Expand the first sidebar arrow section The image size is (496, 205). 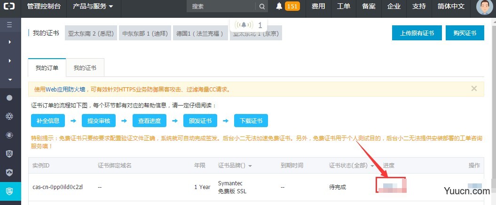pyautogui.click(x=10, y=42)
